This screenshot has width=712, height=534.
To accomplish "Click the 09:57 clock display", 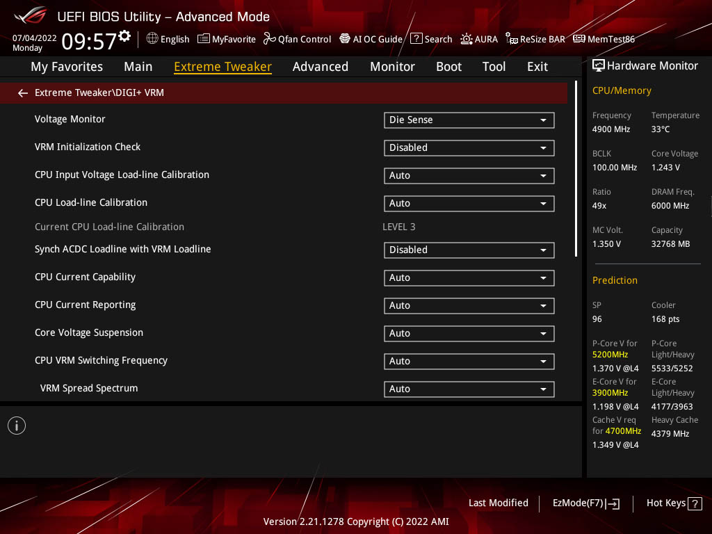I will 90,42.
